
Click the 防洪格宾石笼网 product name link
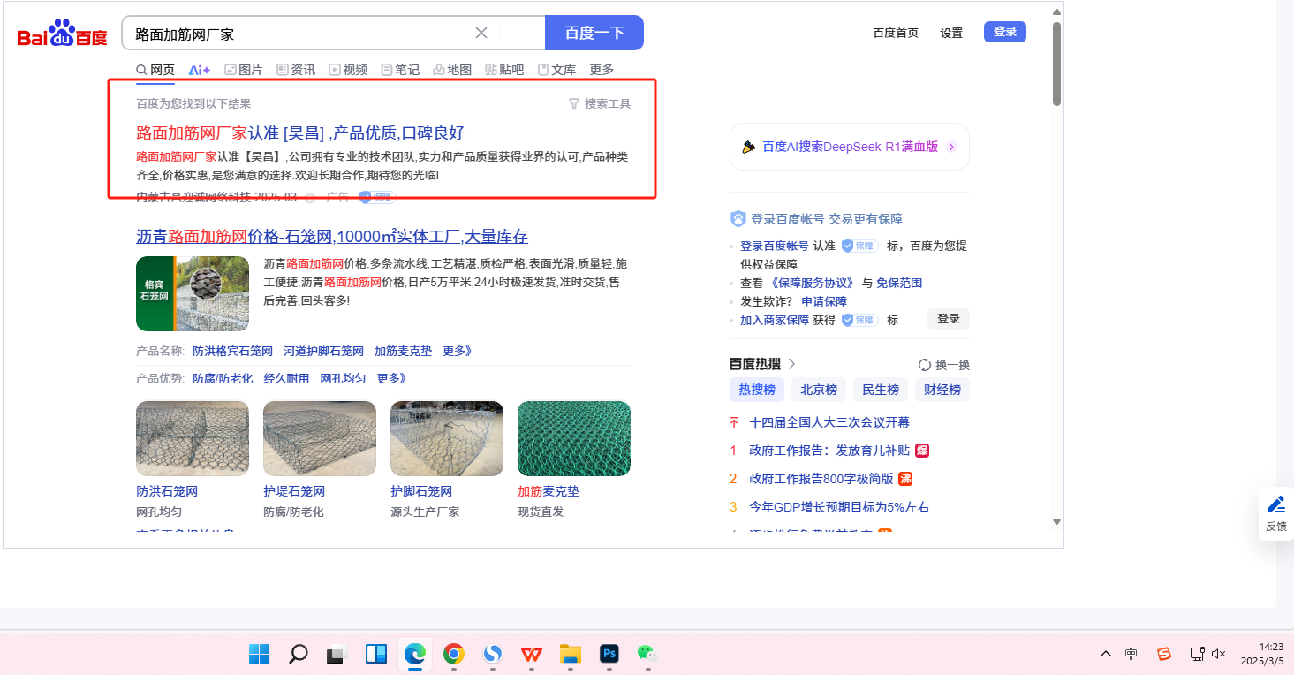coord(233,351)
